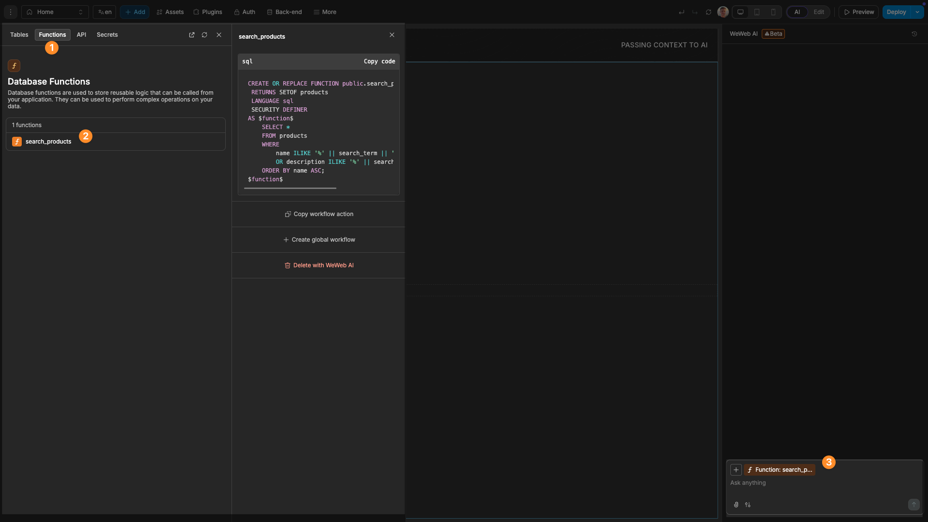
Task: Open WeWeb AI conversation history clock icon
Action: point(914,34)
